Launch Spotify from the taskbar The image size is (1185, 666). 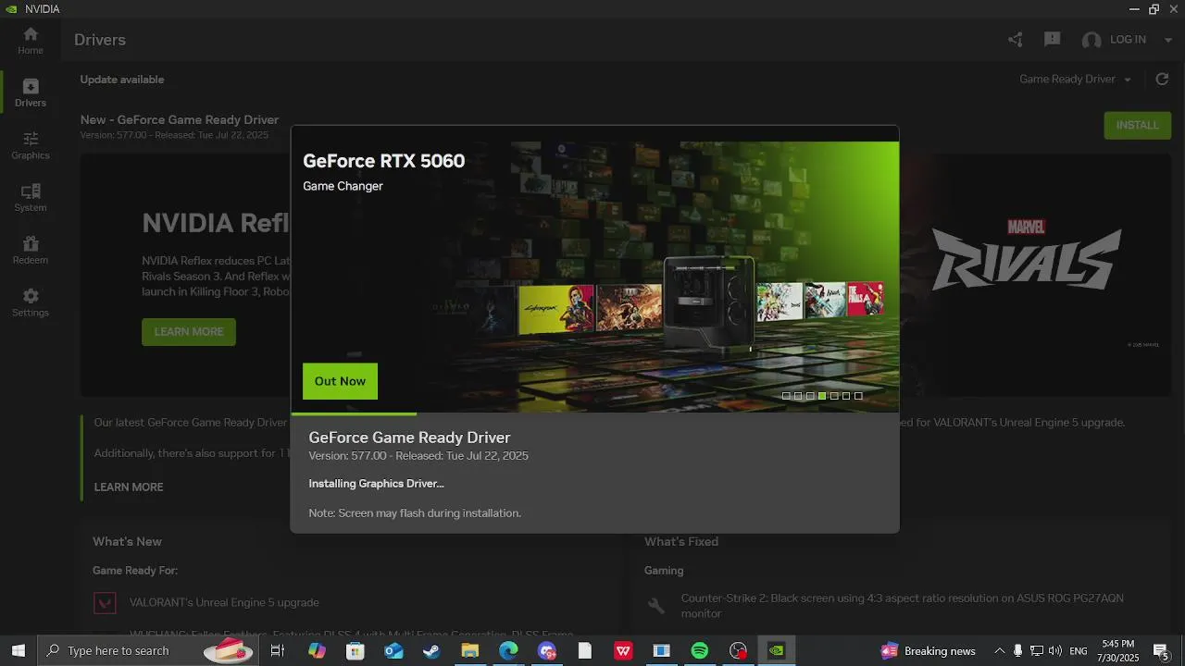700,651
